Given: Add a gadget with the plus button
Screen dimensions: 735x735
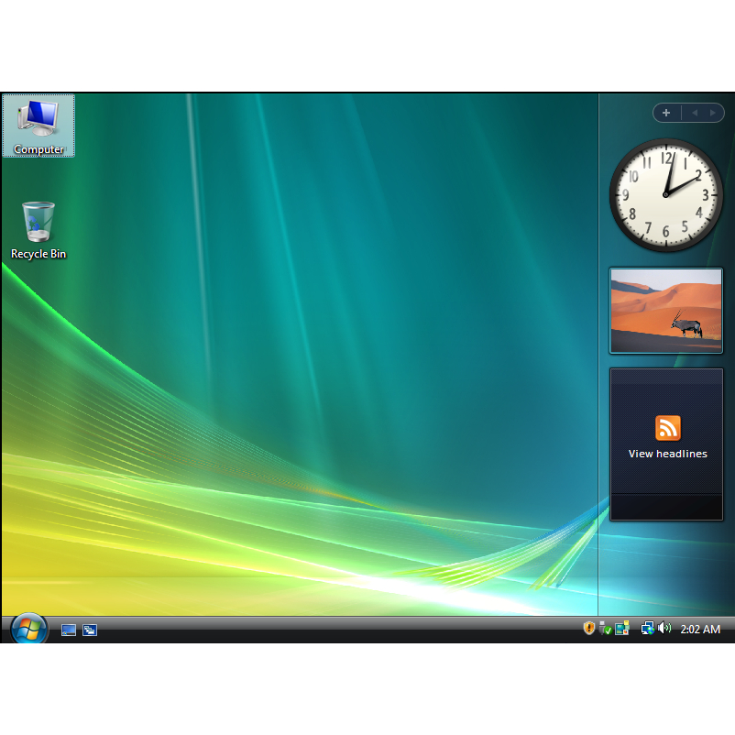Looking at the screenshot, I should coord(666,113).
